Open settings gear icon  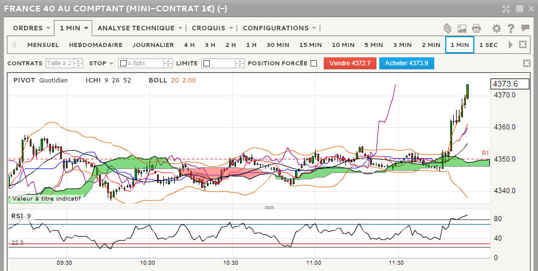496,28
